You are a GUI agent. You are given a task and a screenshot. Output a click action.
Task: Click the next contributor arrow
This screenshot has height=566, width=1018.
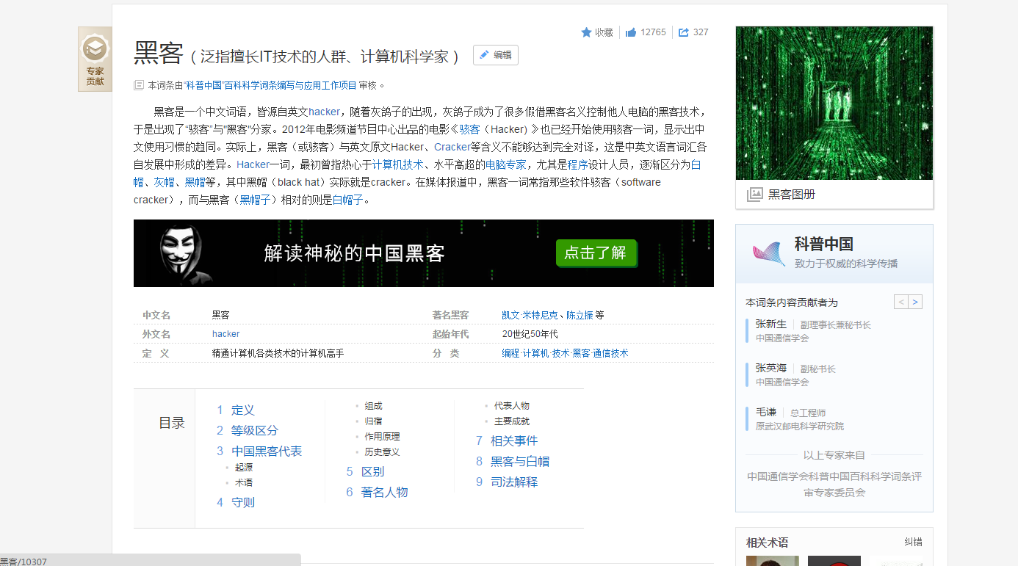point(915,302)
